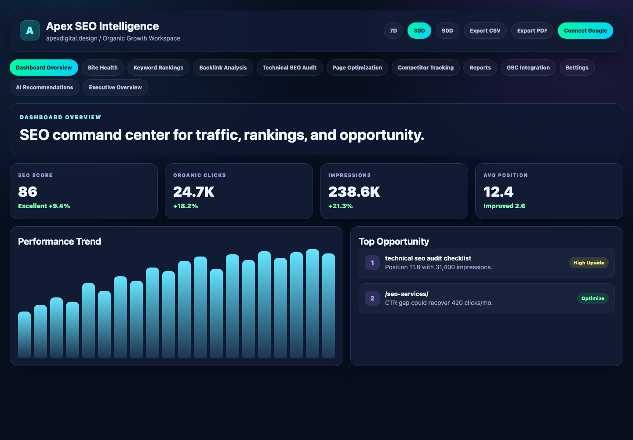633x440 pixels.
Task: Open Technical SEO Audit tab
Action: (290, 68)
